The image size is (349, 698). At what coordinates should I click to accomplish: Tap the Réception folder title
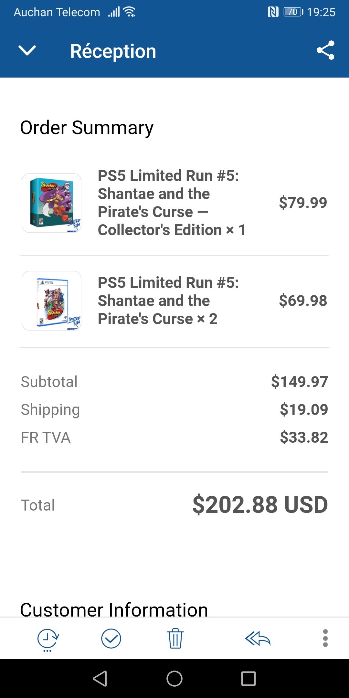tap(113, 51)
